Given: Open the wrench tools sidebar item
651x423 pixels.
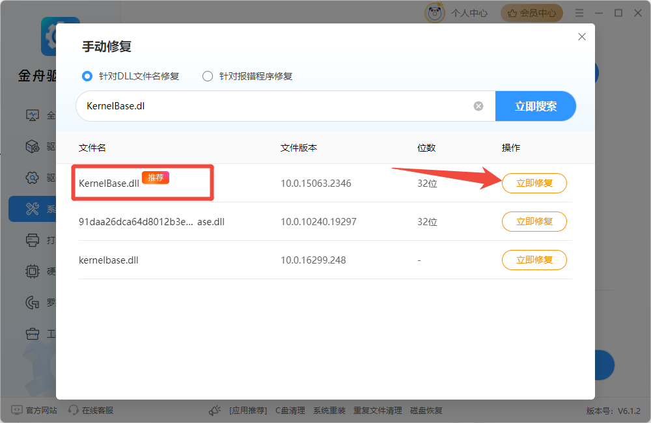Looking at the screenshot, I should tap(33, 209).
